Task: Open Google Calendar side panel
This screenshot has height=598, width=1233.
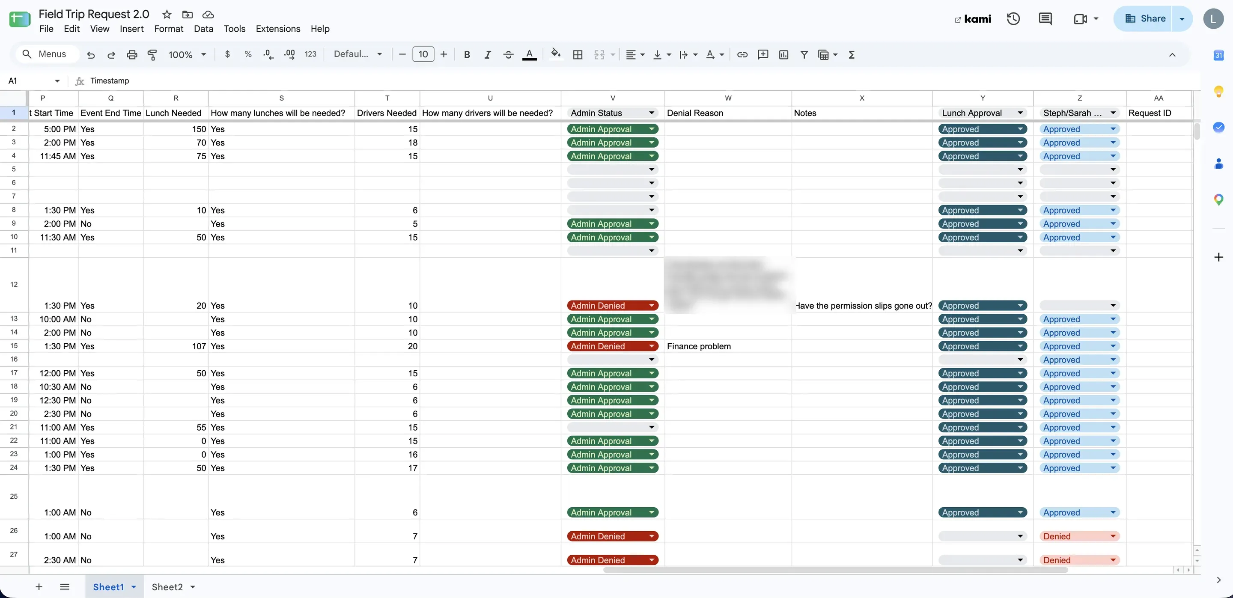Action: pyautogui.click(x=1218, y=55)
